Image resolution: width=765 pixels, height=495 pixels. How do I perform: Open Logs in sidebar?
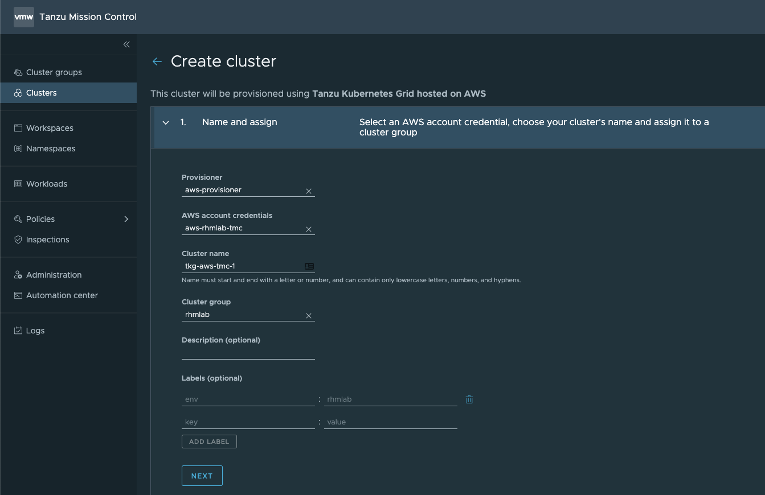pyautogui.click(x=68, y=331)
